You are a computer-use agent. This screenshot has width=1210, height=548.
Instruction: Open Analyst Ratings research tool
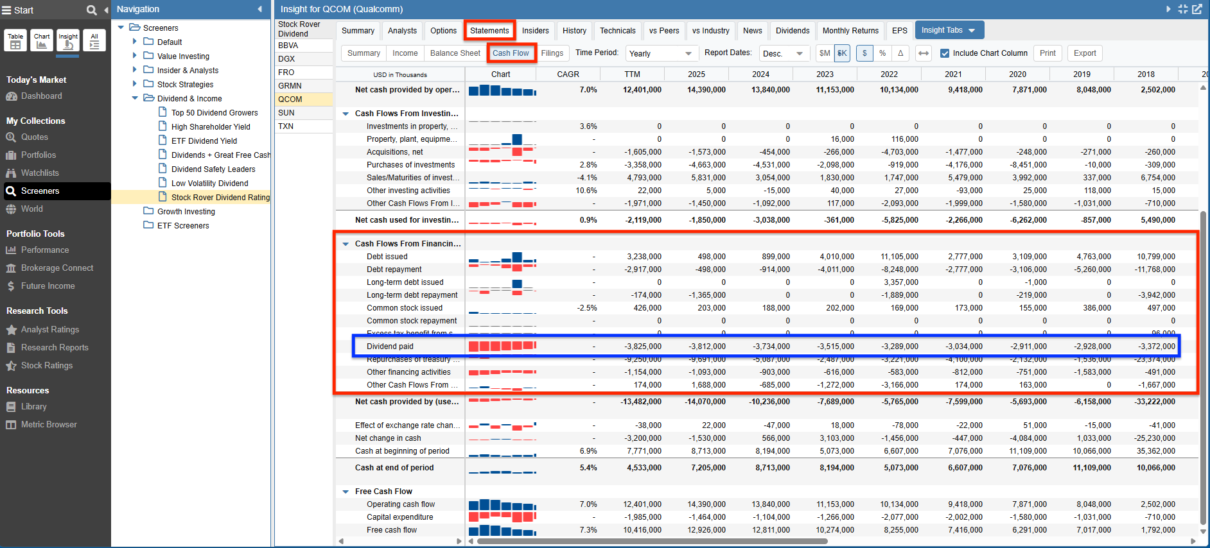(x=50, y=330)
